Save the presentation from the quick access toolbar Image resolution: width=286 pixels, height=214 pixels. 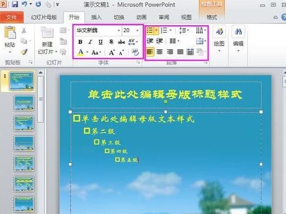15,4
